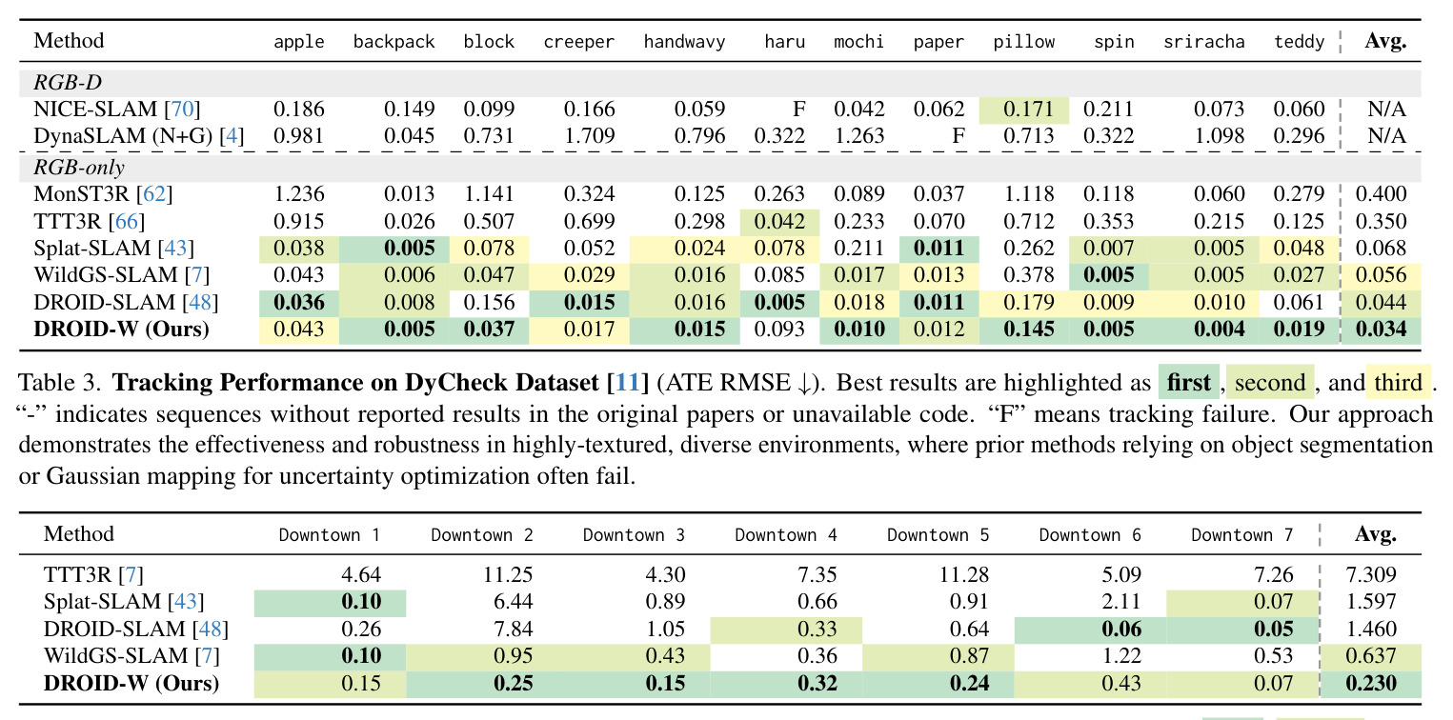
Task: Click the 'apple' column header
Action: click(299, 42)
